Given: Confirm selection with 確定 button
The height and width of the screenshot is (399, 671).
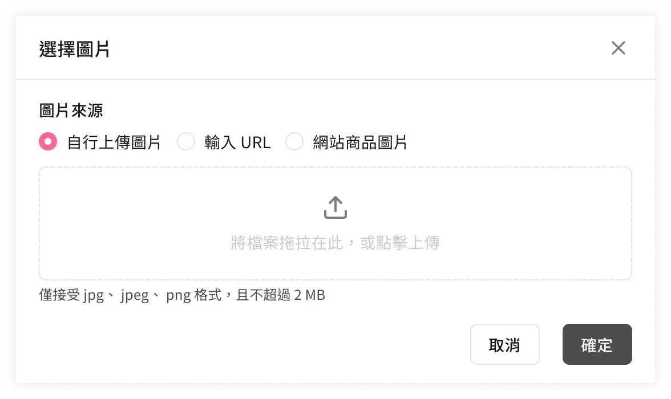Looking at the screenshot, I should point(597,344).
